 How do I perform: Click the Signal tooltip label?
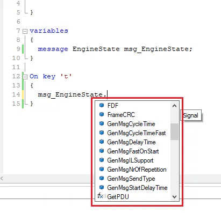[191, 115]
